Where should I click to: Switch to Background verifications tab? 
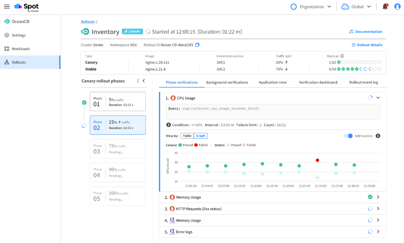[227, 82]
